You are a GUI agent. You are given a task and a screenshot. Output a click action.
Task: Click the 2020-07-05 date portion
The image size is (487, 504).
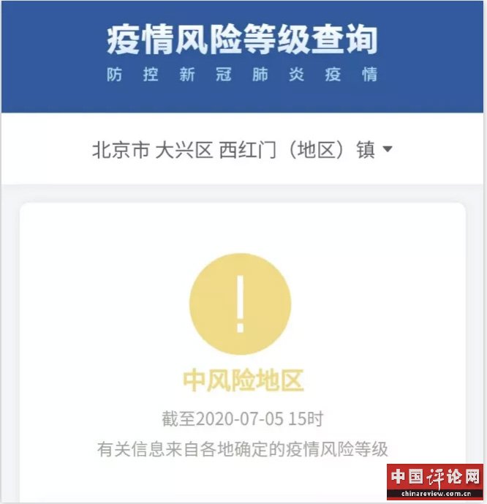click(240, 418)
